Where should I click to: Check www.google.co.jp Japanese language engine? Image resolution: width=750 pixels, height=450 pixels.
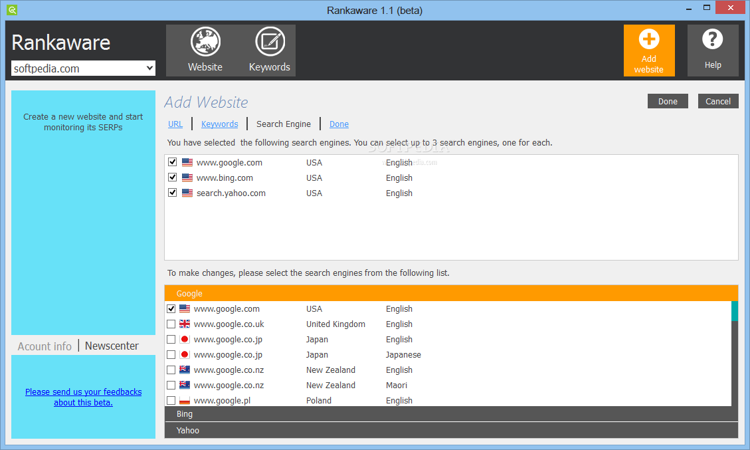tap(171, 355)
